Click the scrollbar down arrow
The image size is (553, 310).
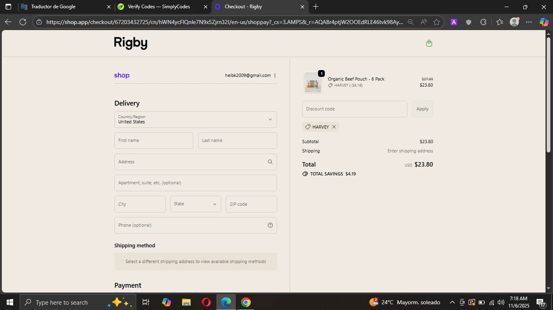coord(548,289)
